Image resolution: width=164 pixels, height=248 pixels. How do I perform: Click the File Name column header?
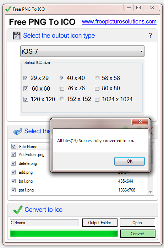28,147
